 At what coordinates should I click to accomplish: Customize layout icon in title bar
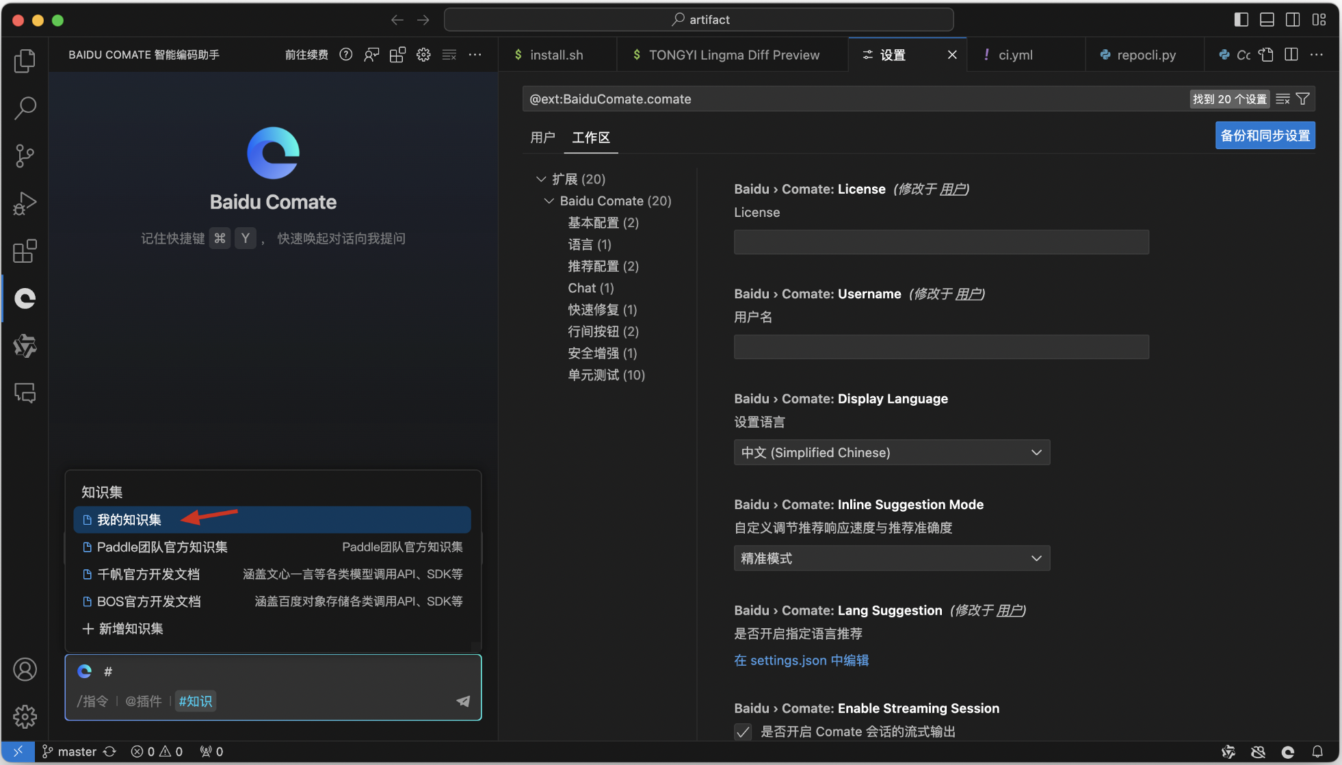click(1319, 20)
